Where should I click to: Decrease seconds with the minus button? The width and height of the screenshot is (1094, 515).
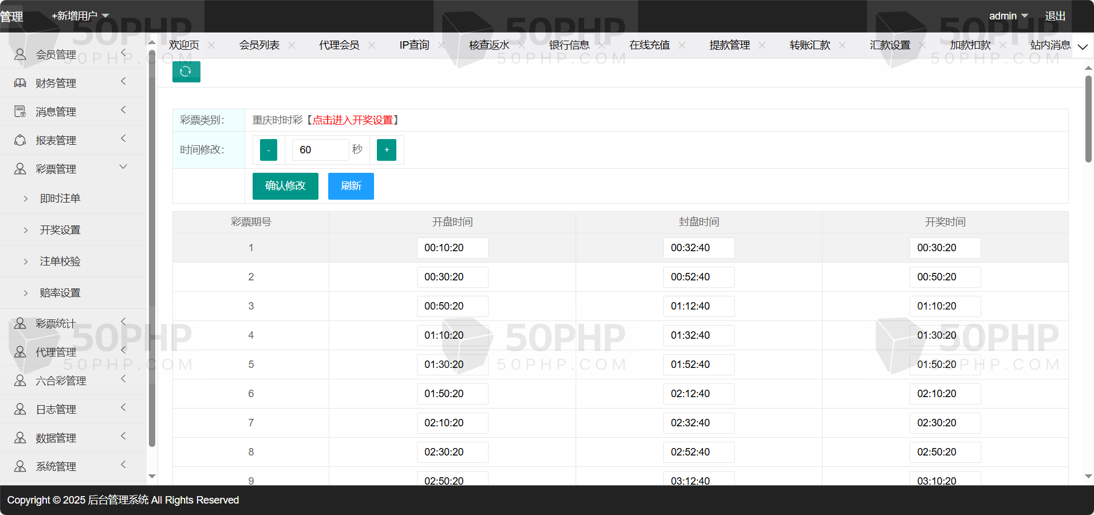(x=268, y=150)
